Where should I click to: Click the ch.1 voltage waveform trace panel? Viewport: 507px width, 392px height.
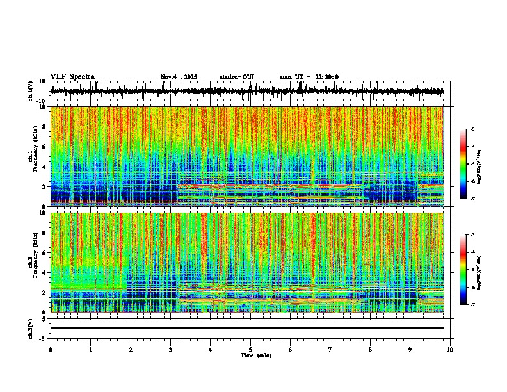pos(250,91)
